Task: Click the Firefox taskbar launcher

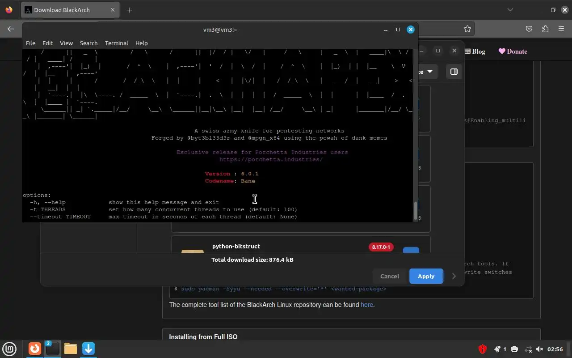Action: [35, 349]
